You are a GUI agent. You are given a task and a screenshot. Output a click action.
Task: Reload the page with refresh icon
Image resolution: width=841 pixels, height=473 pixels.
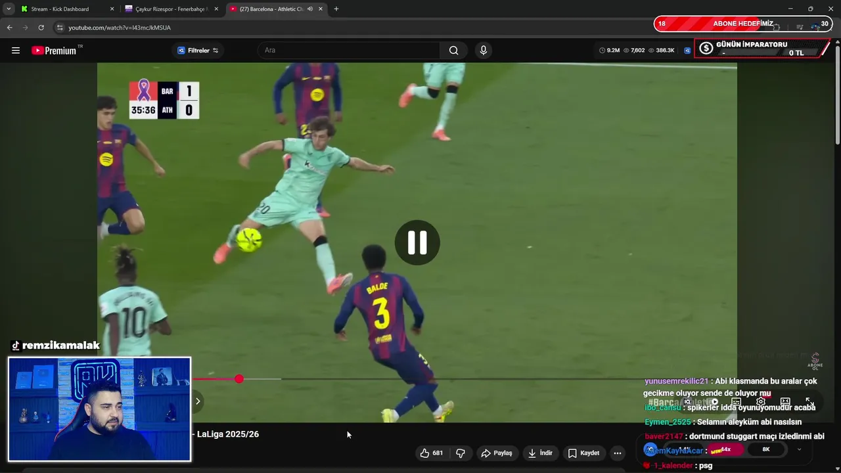tap(41, 28)
